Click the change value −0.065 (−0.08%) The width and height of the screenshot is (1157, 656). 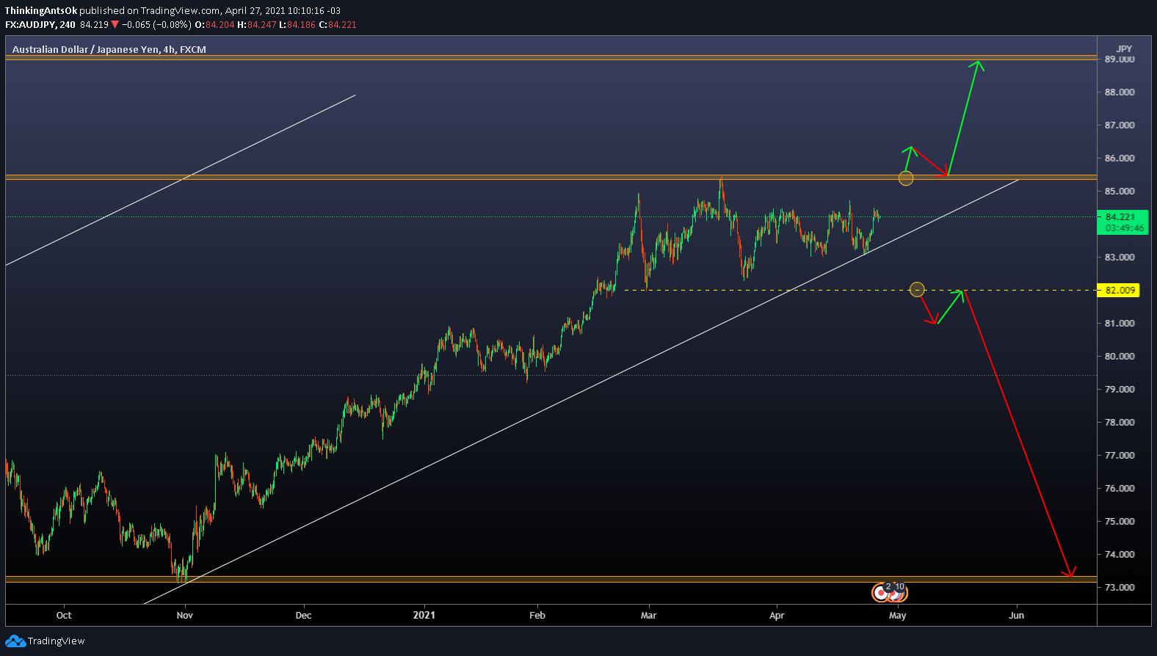coord(157,24)
